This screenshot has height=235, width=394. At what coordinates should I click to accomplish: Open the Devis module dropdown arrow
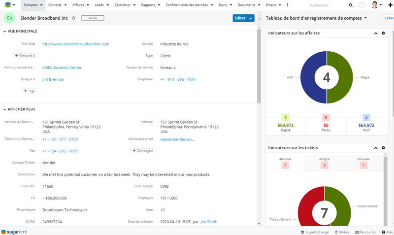coord(231,5)
